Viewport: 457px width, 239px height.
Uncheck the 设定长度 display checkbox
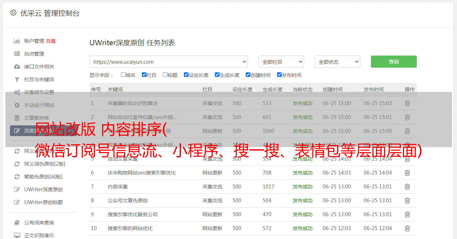pyautogui.click(x=186, y=75)
